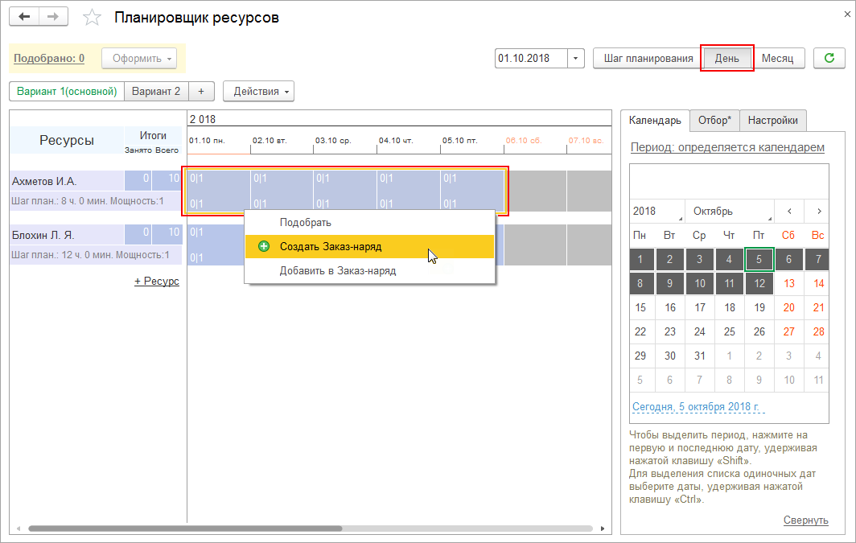Open the Календарь tab
The image size is (856, 543).
click(x=655, y=120)
